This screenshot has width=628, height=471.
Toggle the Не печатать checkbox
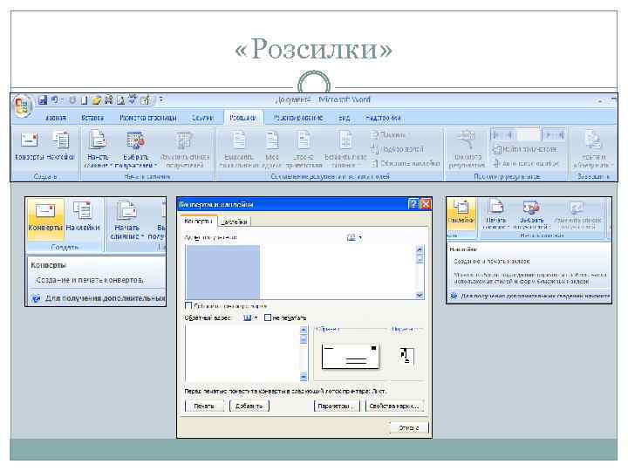(268, 317)
